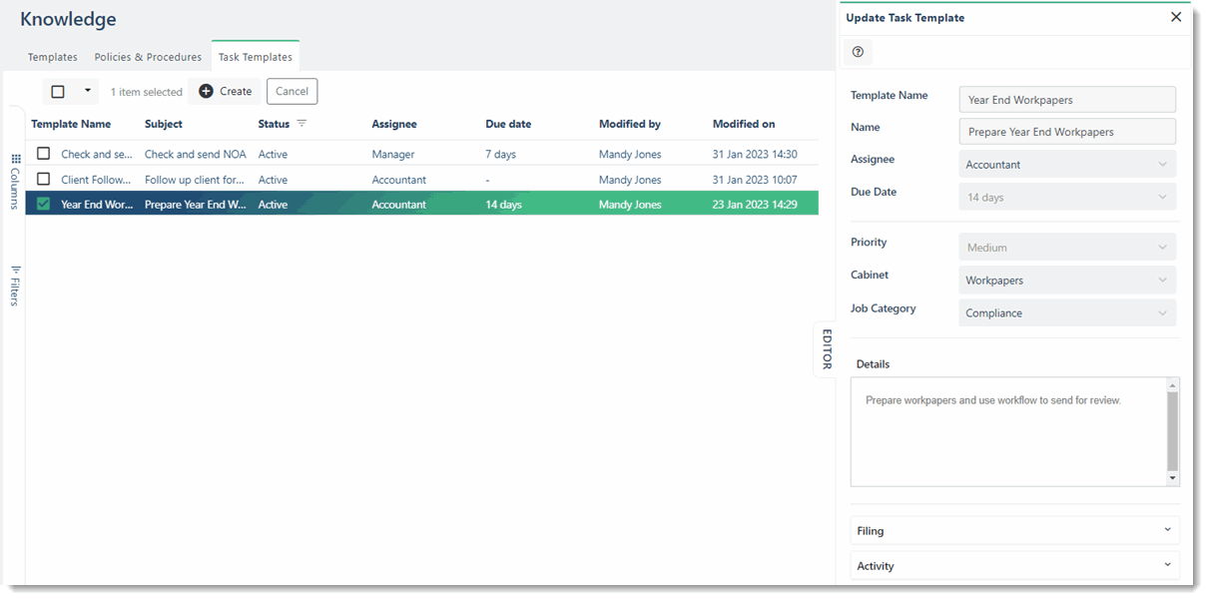Open the Cabinet dropdown
This screenshot has height=600, width=1208.
tap(1067, 280)
